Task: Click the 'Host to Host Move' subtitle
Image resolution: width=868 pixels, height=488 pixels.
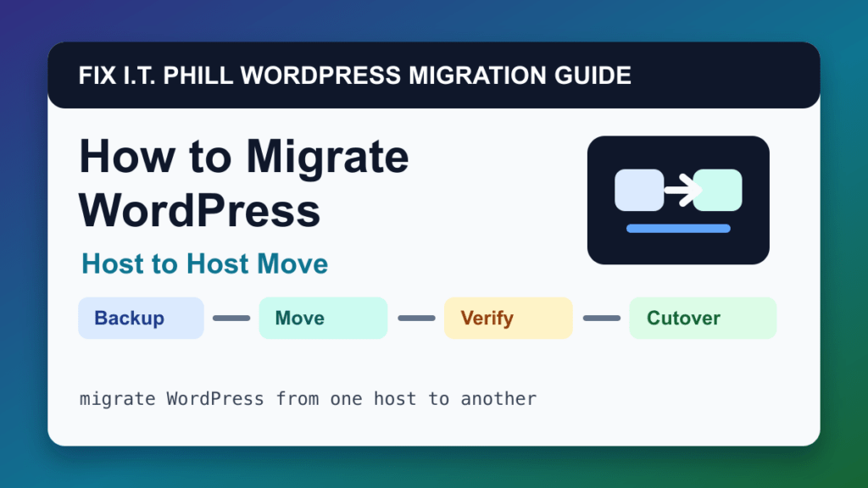Action: tap(205, 263)
